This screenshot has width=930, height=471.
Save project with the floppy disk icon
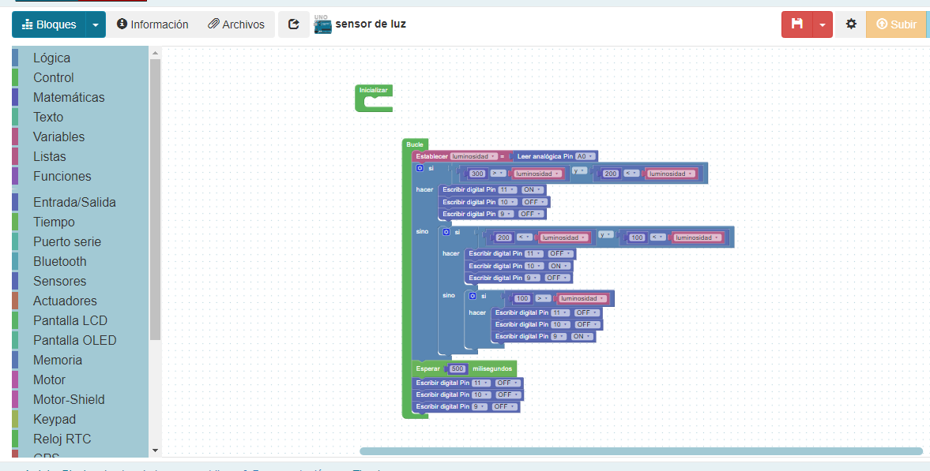(x=797, y=24)
